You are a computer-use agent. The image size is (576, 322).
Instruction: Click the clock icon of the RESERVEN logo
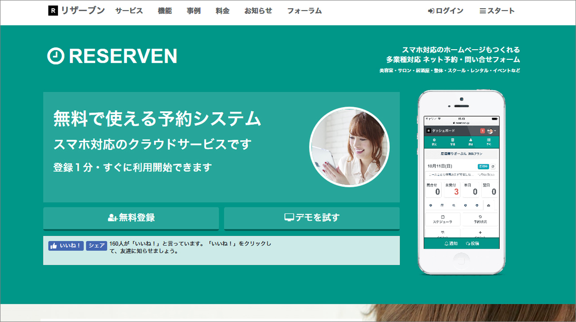(56, 56)
